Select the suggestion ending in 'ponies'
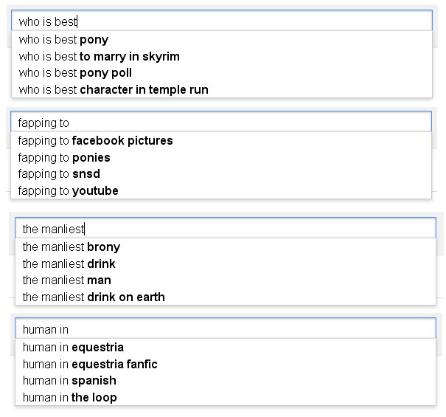This screenshot has height=417, width=446. click(65, 158)
